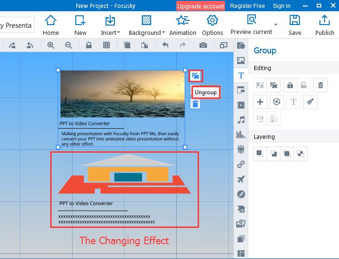Screen dimensions: 339x259
Task: Select the misty tree landscape image
Action: tap(122, 94)
